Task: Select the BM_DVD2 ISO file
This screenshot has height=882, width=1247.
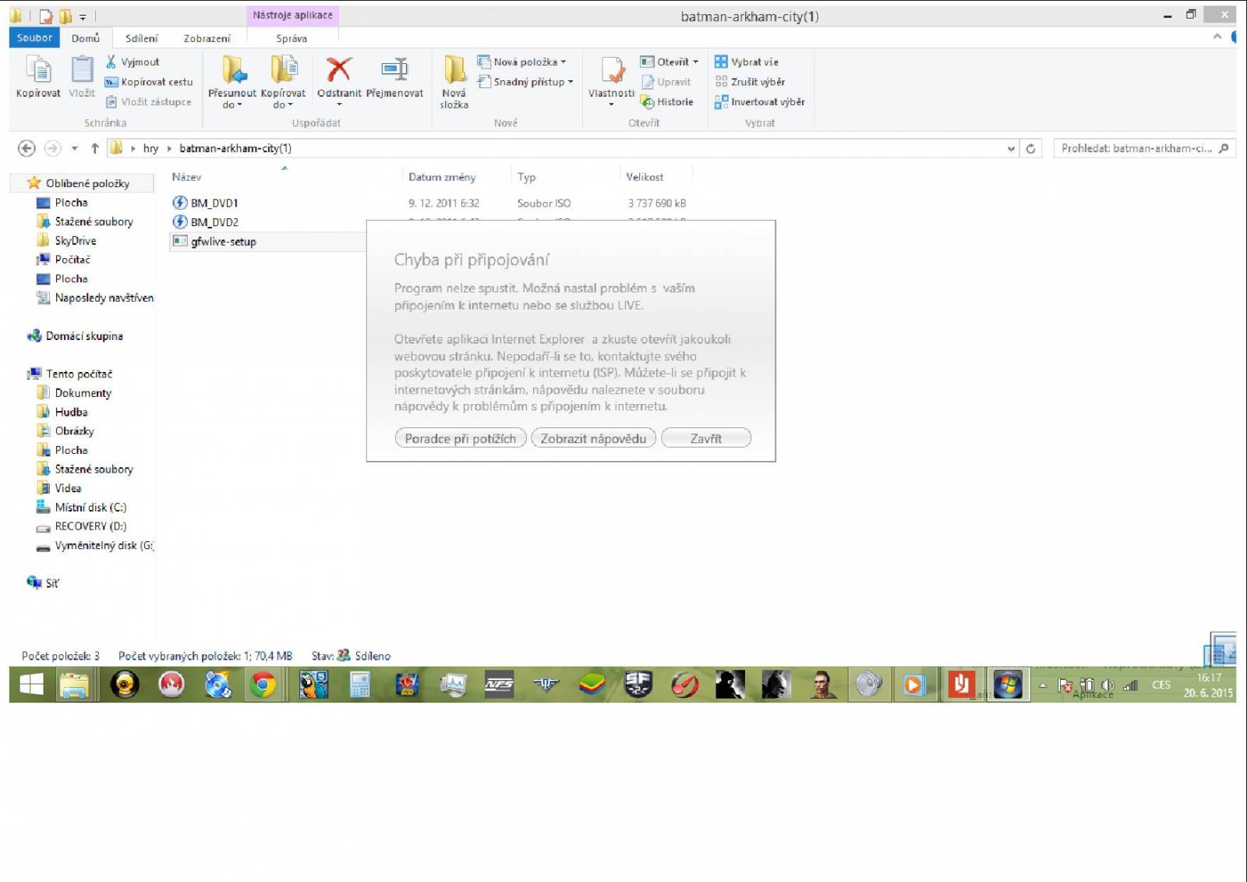Action: point(214,222)
